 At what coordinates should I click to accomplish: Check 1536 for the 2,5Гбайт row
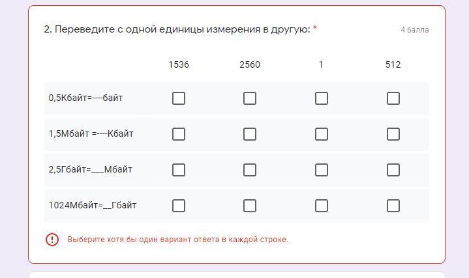178,170
